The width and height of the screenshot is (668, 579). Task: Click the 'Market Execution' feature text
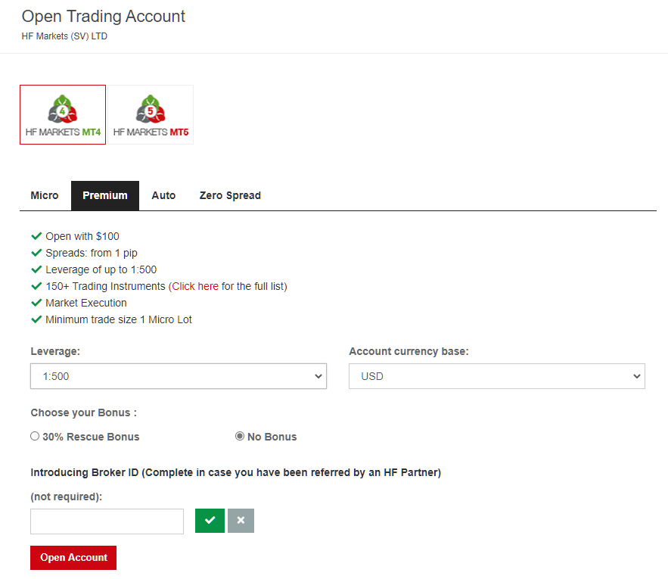tap(86, 303)
